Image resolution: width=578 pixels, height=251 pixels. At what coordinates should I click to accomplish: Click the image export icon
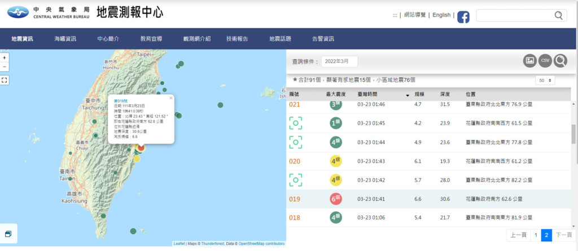[529, 61]
